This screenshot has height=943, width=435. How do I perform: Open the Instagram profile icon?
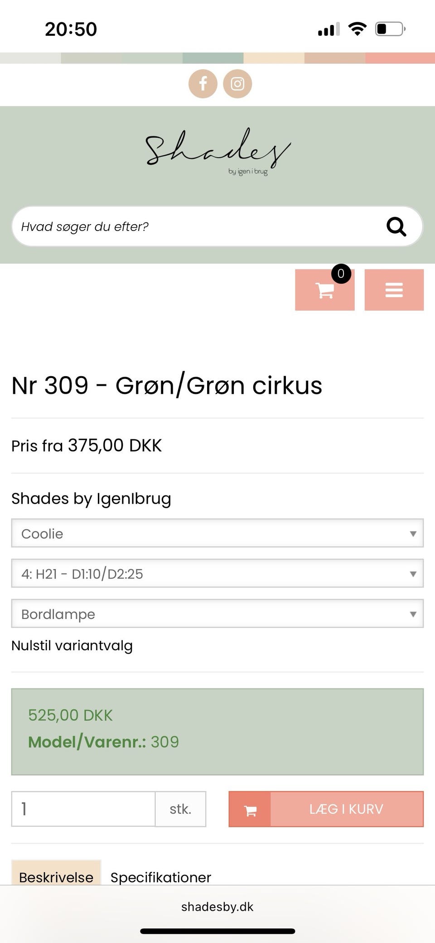237,84
